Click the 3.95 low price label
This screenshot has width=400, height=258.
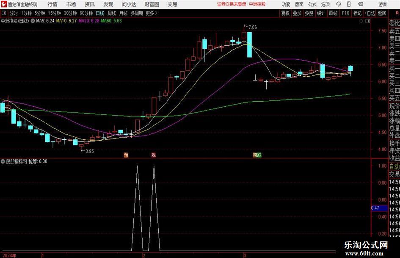[90, 151]
